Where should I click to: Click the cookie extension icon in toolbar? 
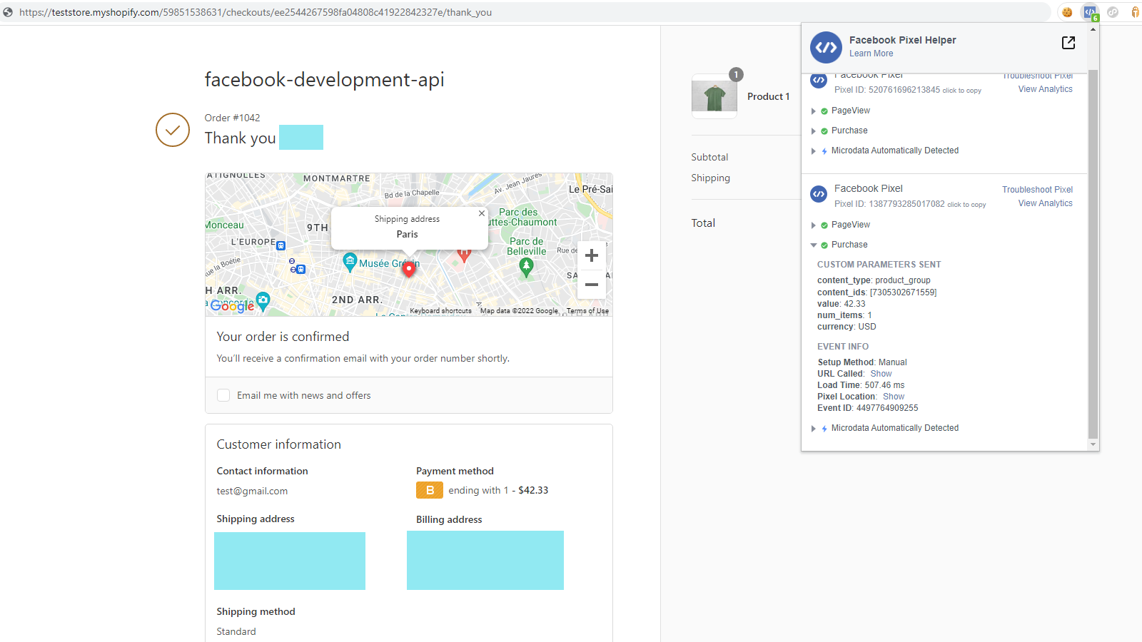pos(1067,12)
